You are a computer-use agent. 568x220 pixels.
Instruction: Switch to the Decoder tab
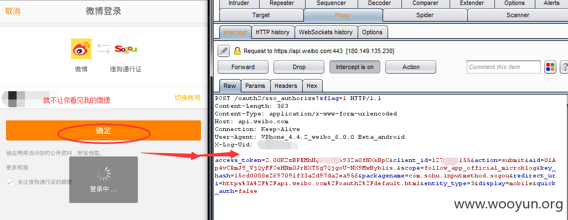point(379,3)
